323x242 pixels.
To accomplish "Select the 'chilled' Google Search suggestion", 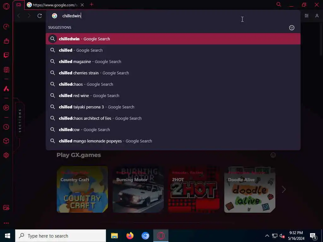I will [173, 50].
